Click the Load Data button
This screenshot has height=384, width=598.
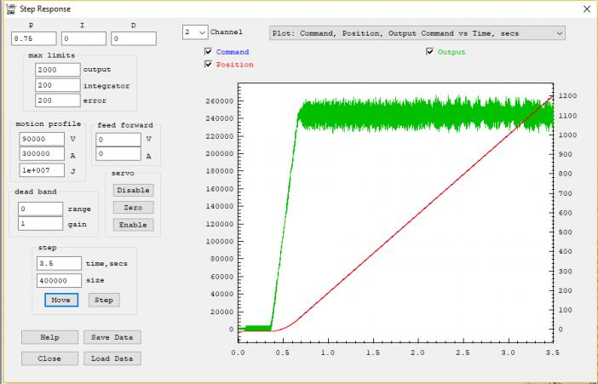112,358
